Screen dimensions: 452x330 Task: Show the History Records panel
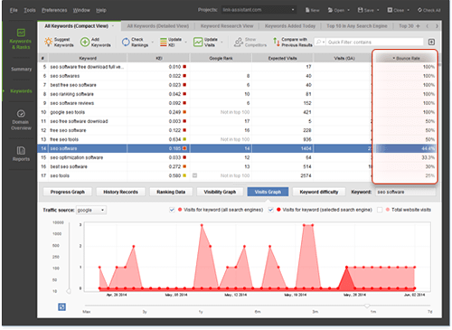pos(120,192)
